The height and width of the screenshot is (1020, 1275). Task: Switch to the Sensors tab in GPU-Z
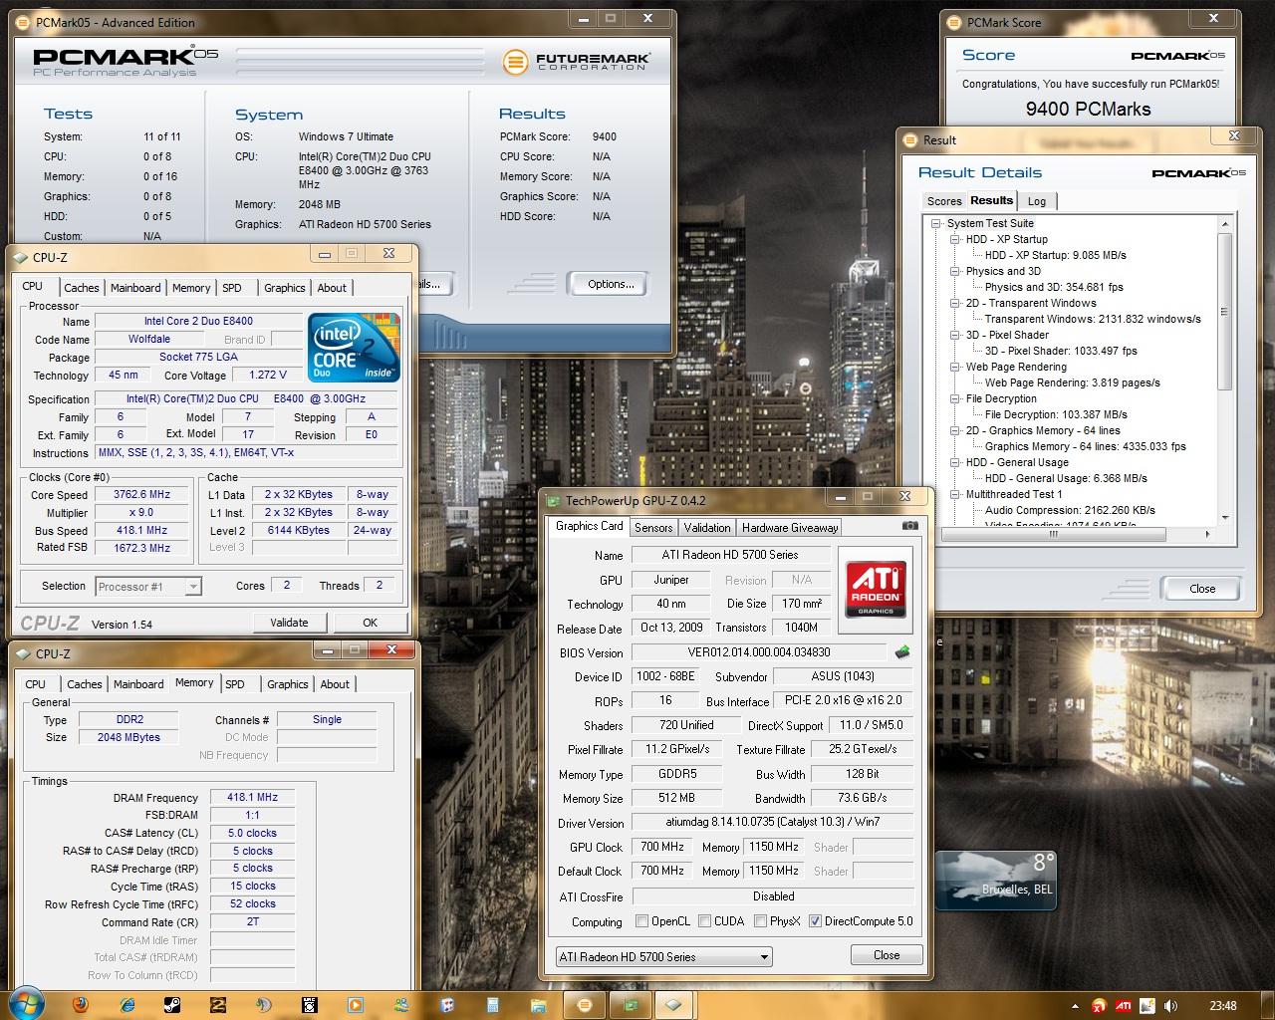[653, 528]
